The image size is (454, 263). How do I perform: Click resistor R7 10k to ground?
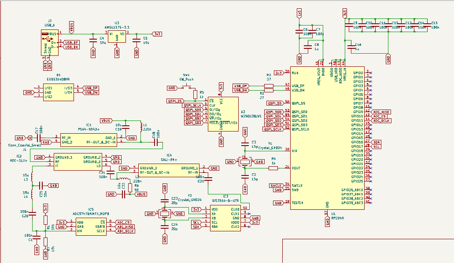[45, 242]
